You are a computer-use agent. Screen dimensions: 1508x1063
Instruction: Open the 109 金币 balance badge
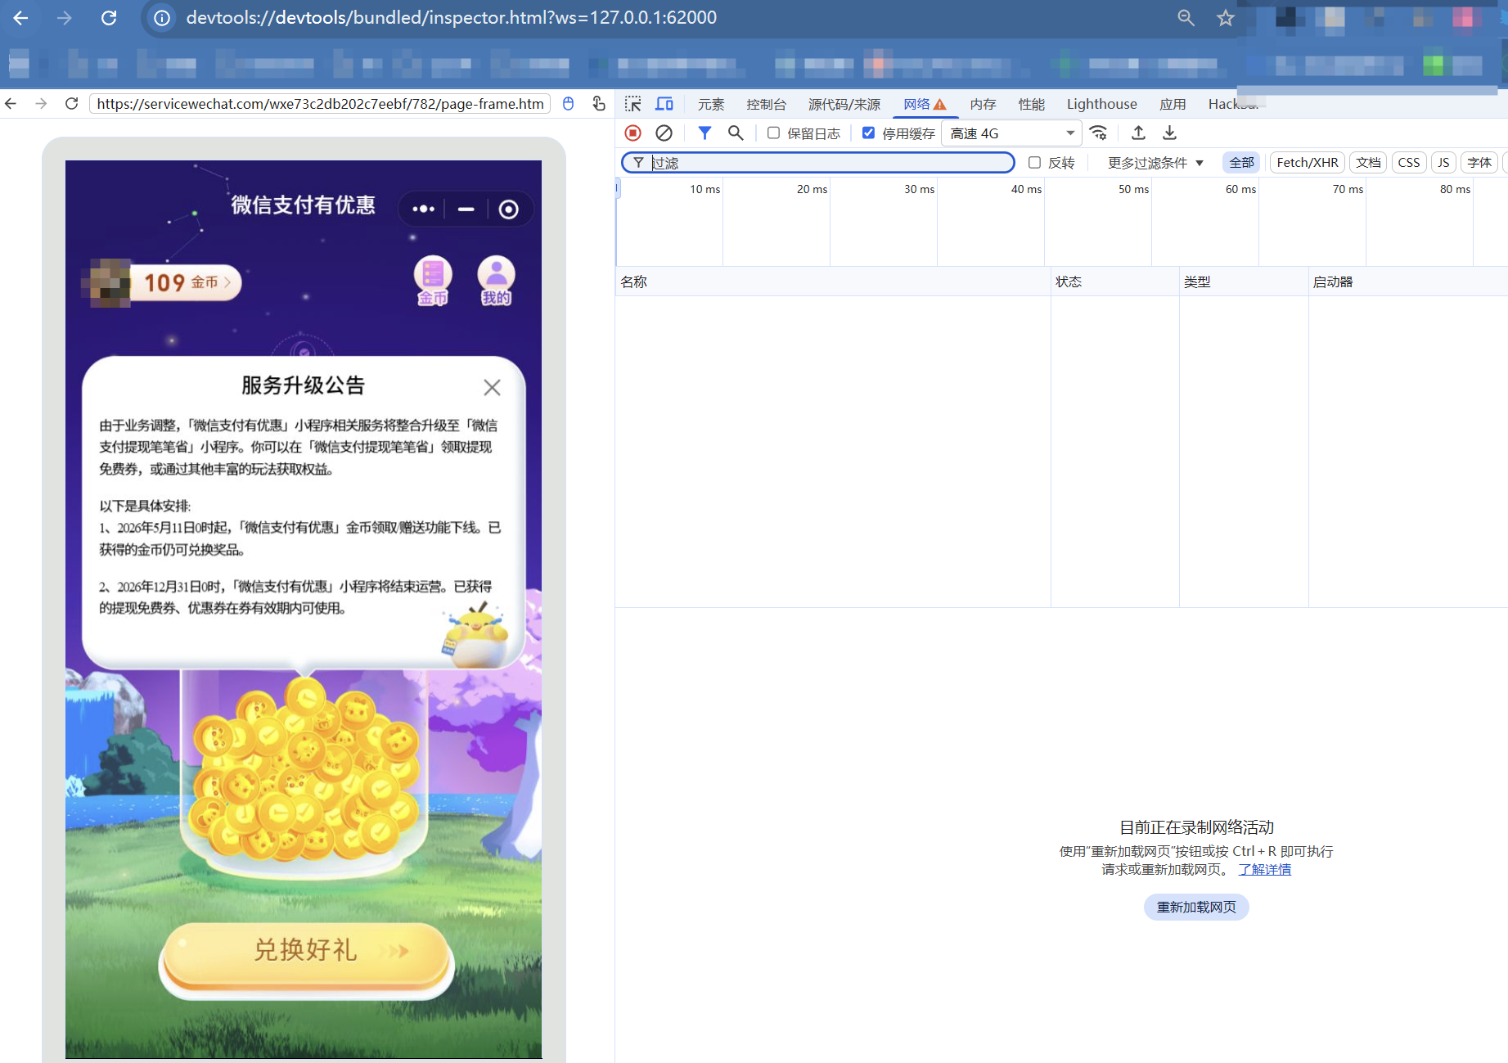[187, 282]
